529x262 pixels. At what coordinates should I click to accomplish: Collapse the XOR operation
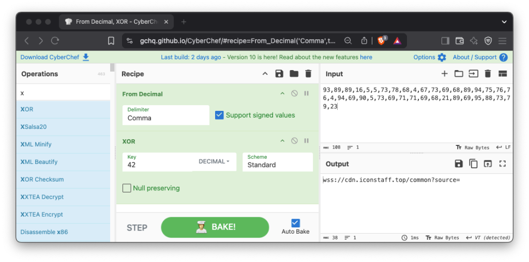coord(282,141)
